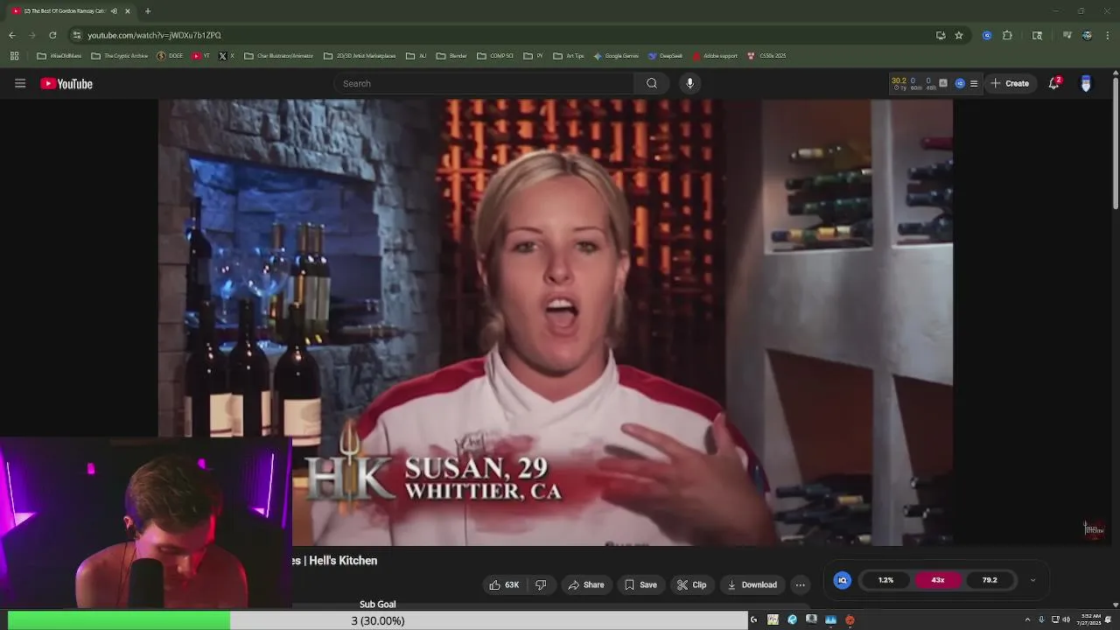Image resolution: width=1120 pixels, height=630 pixels.
Task: Click the blue IQ icon in the stats bar
Action: pos(960,84)
